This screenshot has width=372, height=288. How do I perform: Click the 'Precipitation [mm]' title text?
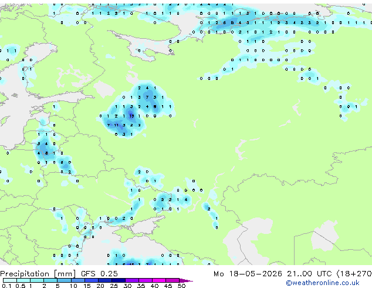[38, 274]
